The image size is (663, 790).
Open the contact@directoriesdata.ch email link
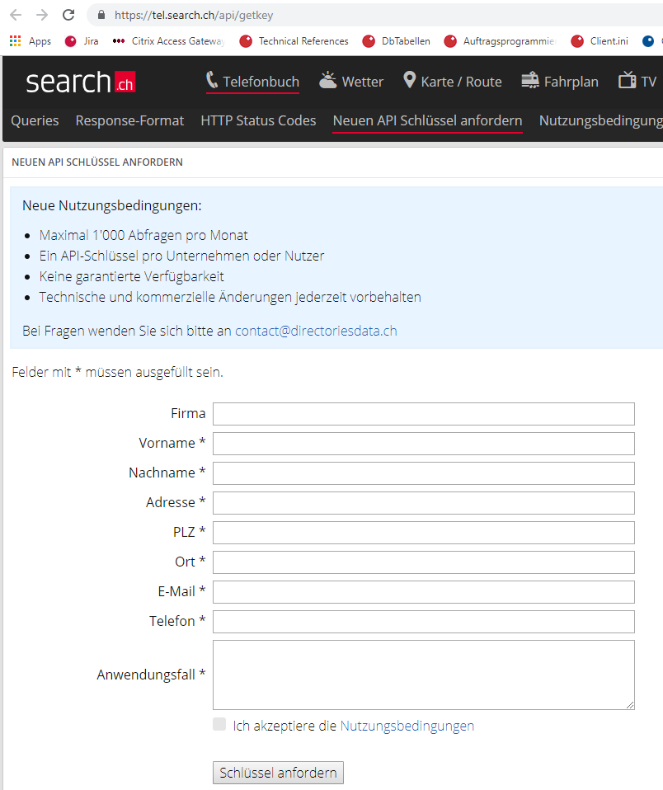pos(316,331)
